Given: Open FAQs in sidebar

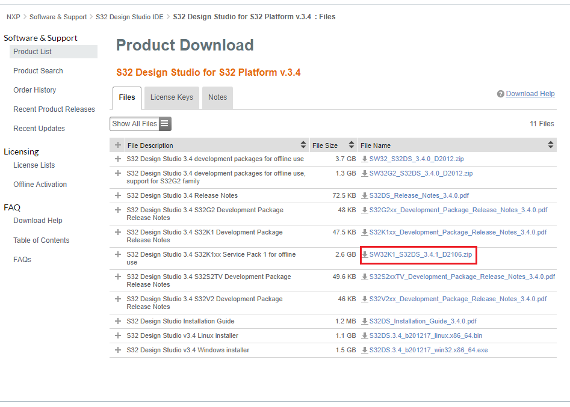Looking at the screenshot, I should point(22,260).
